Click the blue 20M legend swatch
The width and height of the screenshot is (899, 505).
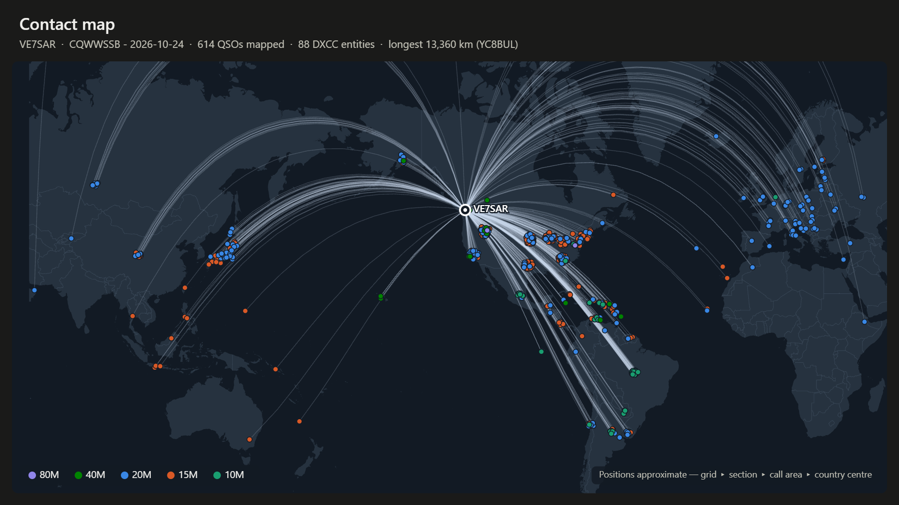tap(125, 475)
